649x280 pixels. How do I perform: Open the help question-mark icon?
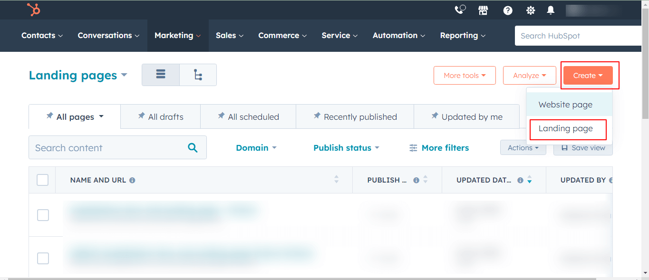(508, 10)
